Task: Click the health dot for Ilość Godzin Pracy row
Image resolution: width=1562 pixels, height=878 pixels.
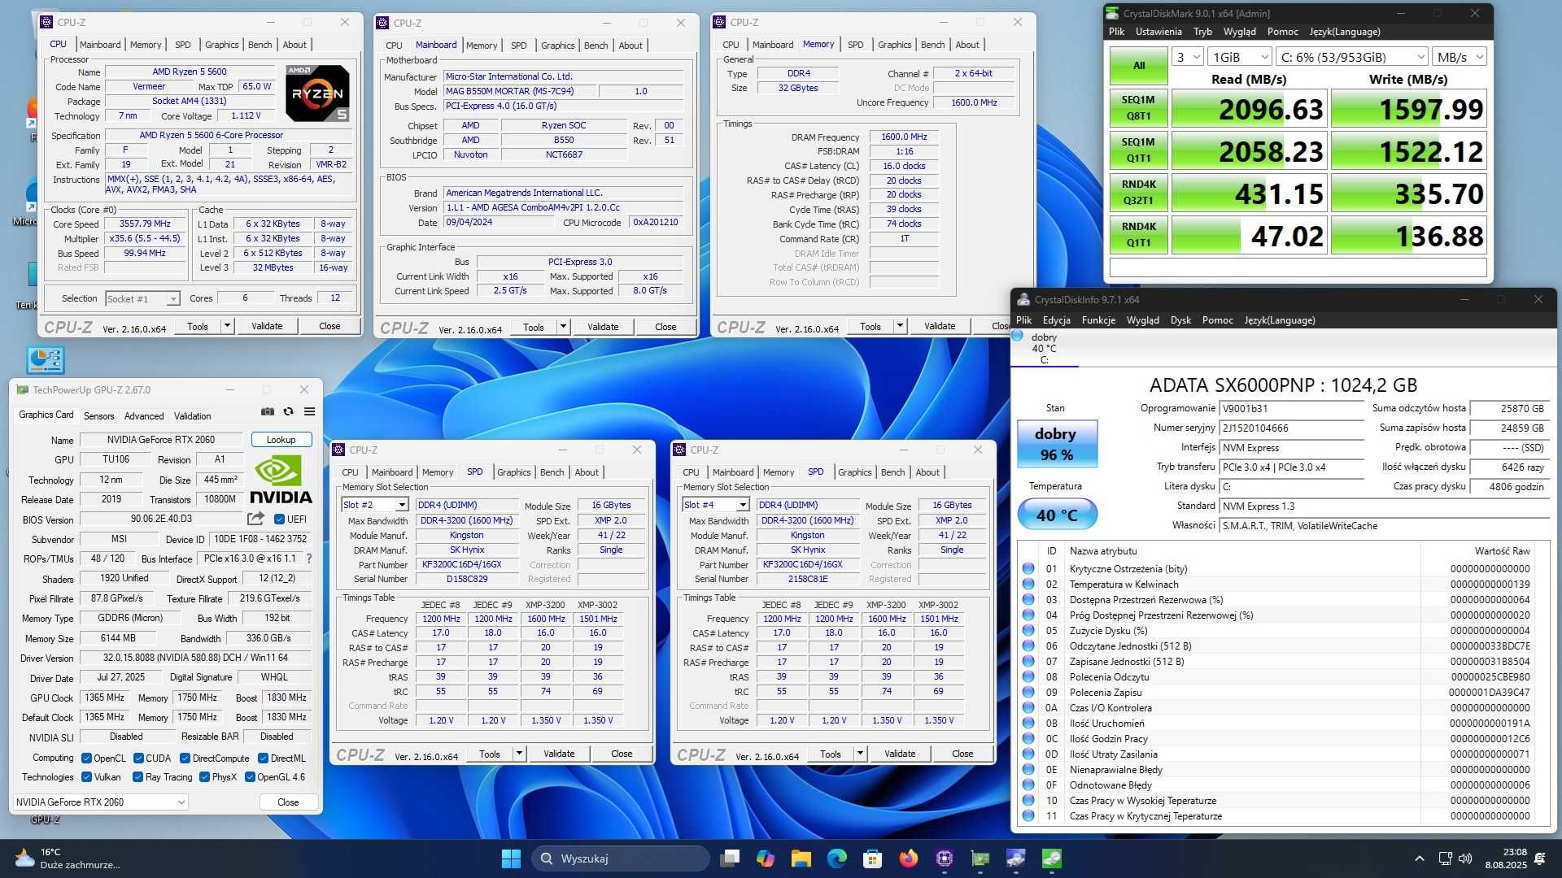Action: point(1028,739)
